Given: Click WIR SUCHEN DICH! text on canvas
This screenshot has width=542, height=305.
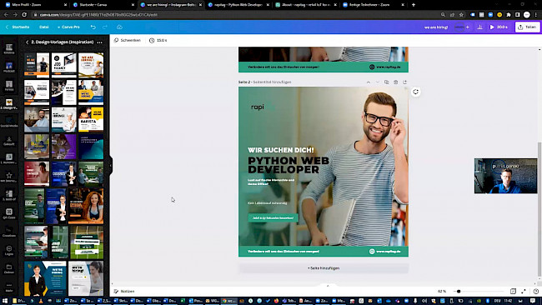Looking at the screenshot, I should click(x=281, y=150).
